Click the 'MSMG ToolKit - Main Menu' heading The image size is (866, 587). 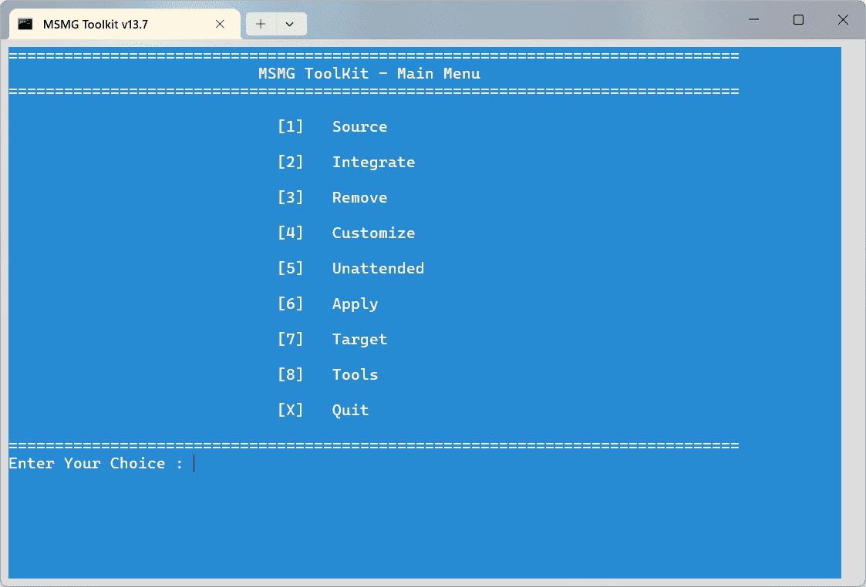tap(369, 73)
